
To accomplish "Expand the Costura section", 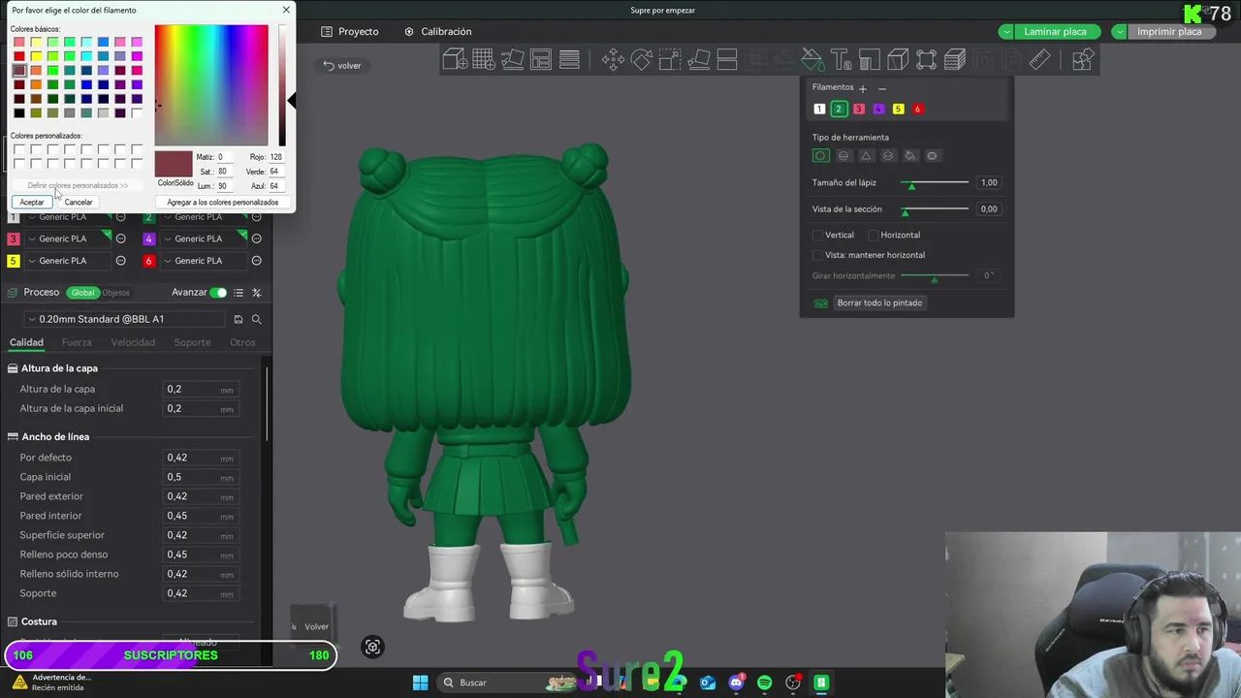I will pyautogui.click(x=39, y=621).
